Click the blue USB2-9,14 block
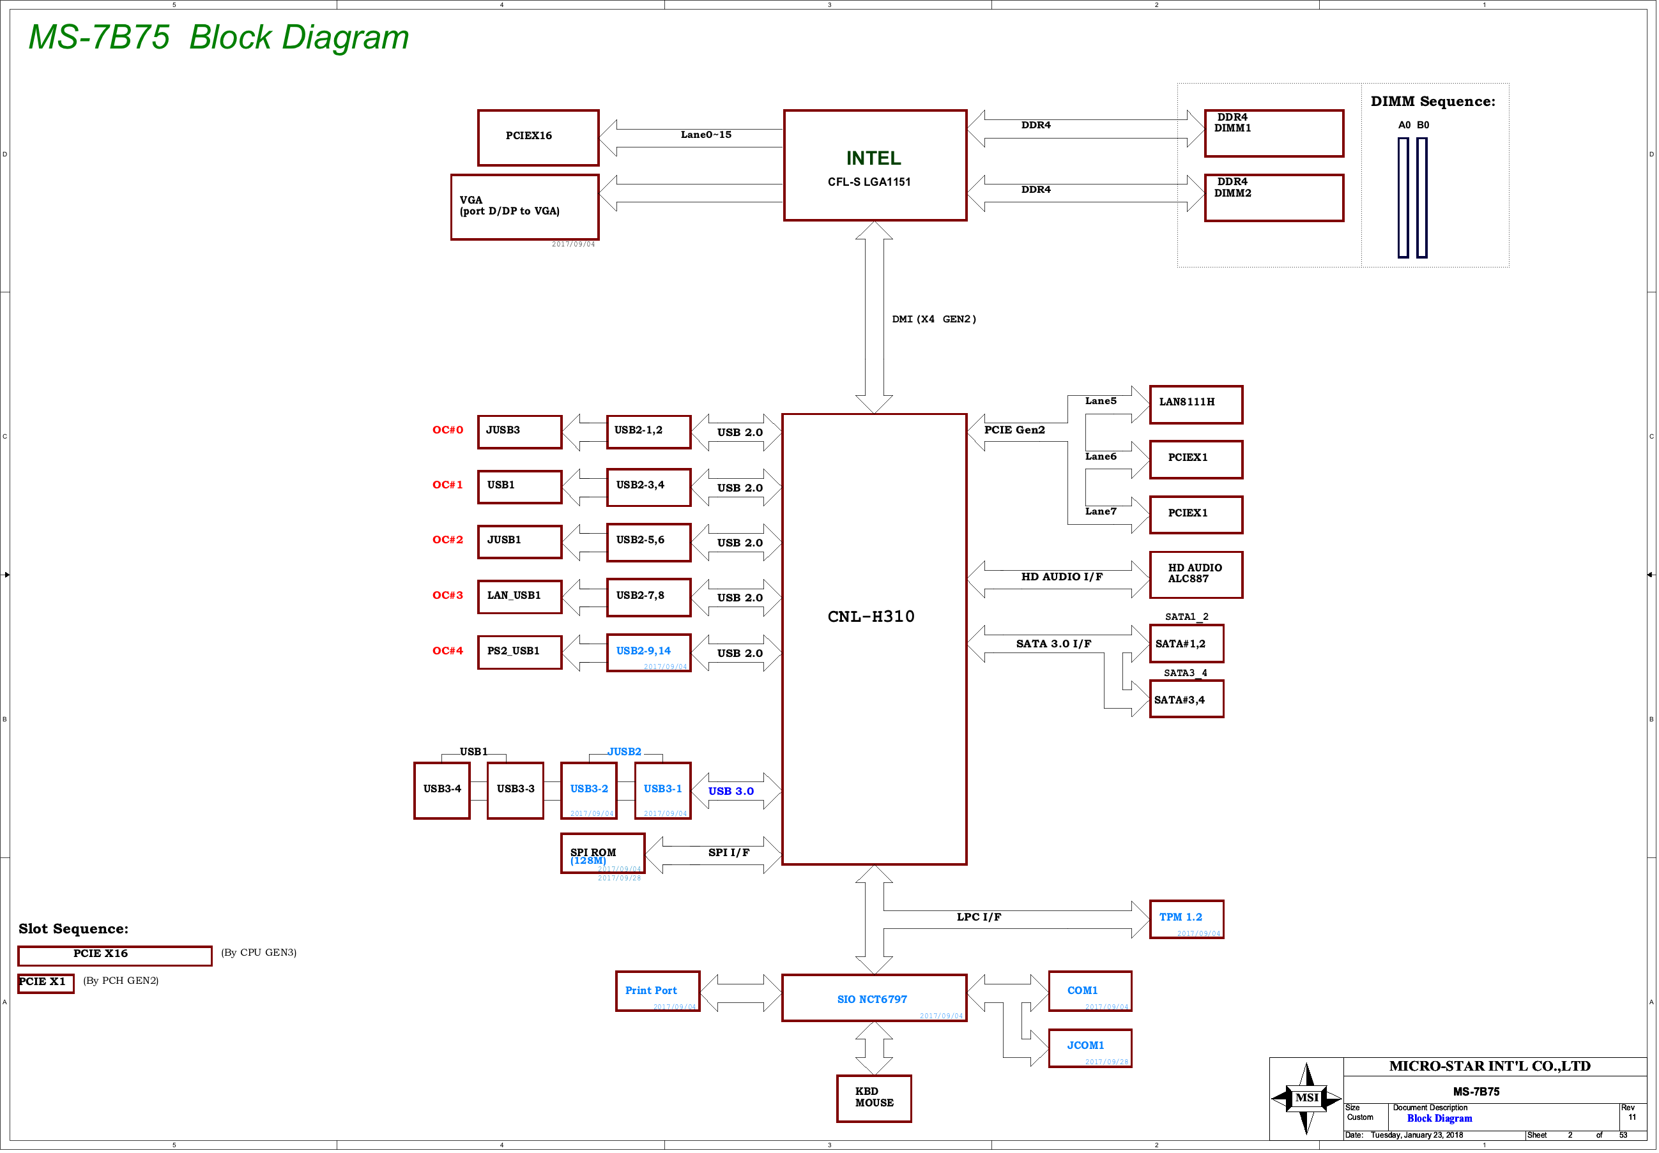The height and width of the screenshot is (1153, 1659). [x=649, y=652]
